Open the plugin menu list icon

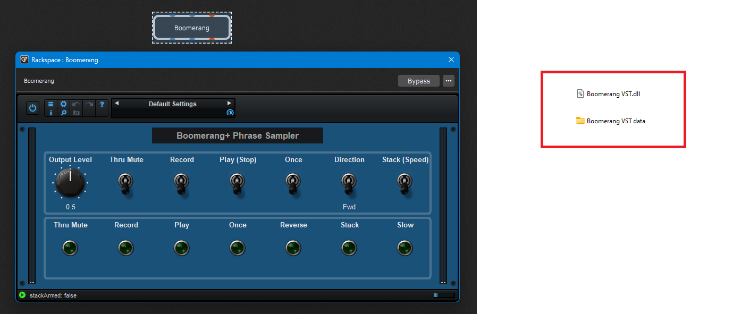51,104
